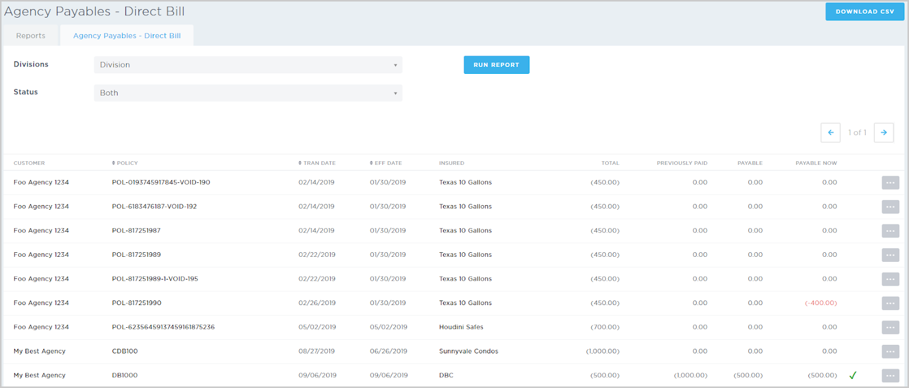Click the green checkmark on DB1000 row
Screen dimensions: 909x388
tap(852, 376)
